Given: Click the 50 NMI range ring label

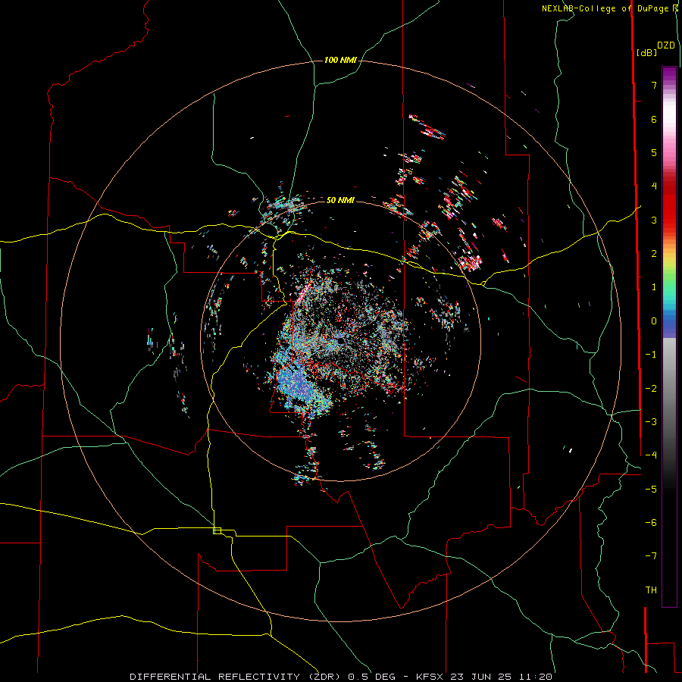Looking at the screenshot, I should pyautogui.click(x=340, y=200).
